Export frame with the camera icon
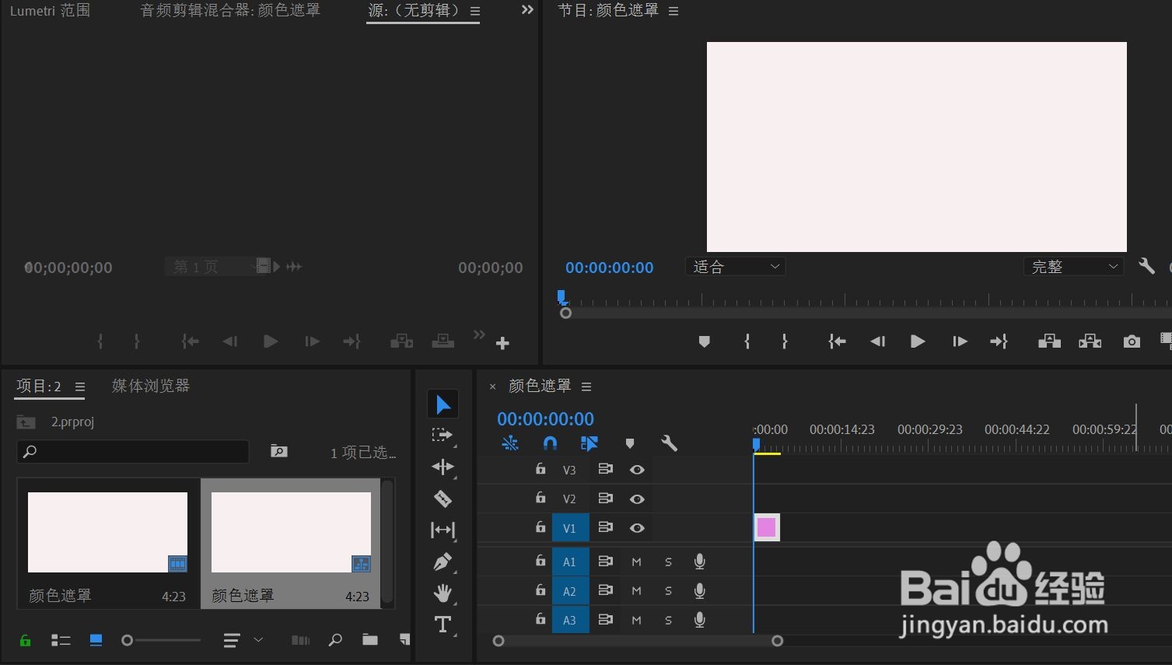1172x665 pixels. pyautogui.click(x=1132, y=341)
